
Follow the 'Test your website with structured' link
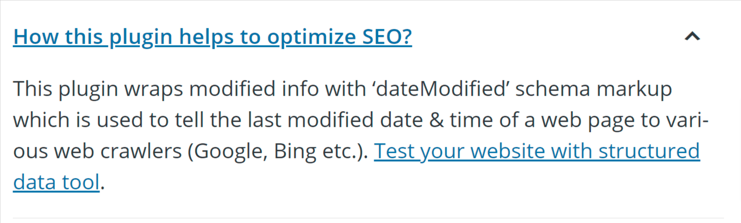tap(537, 151)
